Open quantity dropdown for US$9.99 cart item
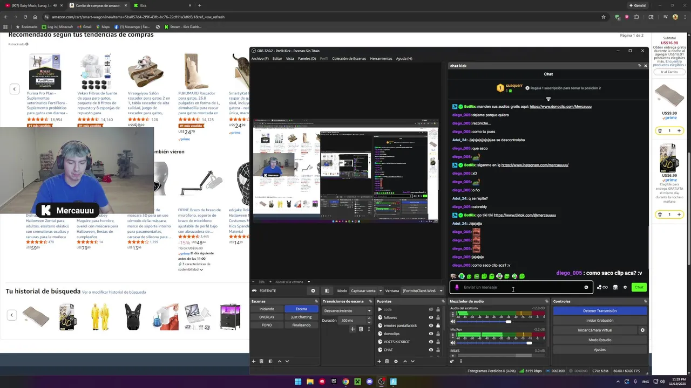This screenshot has width=691, height=388. pos(669,130)
